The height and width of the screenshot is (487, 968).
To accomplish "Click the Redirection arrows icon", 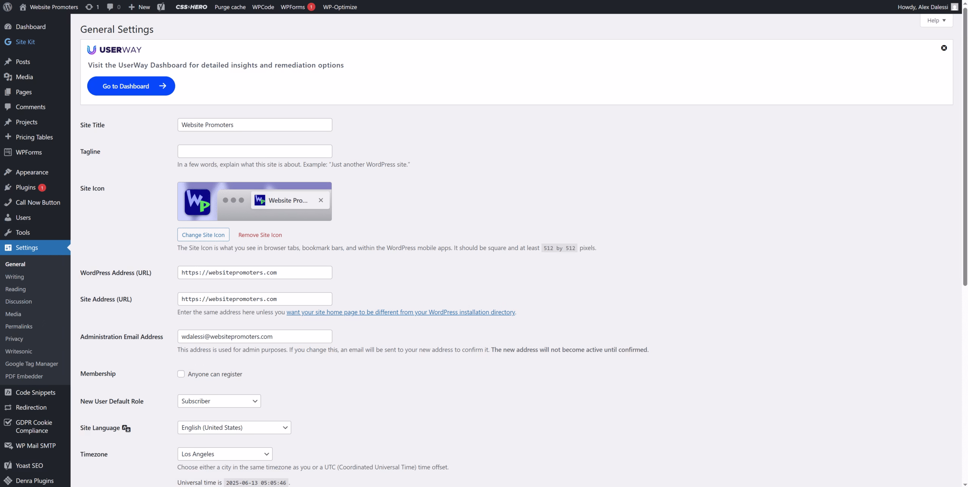I will (8, 407).
